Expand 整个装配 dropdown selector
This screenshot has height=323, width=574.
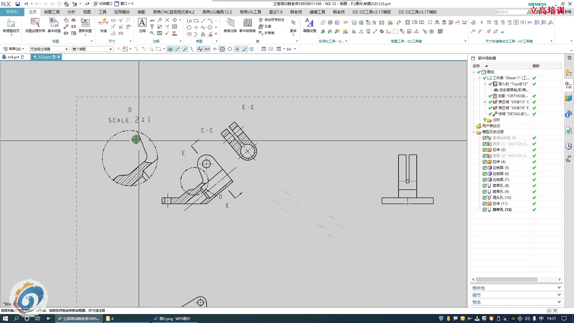coord(110,49)
